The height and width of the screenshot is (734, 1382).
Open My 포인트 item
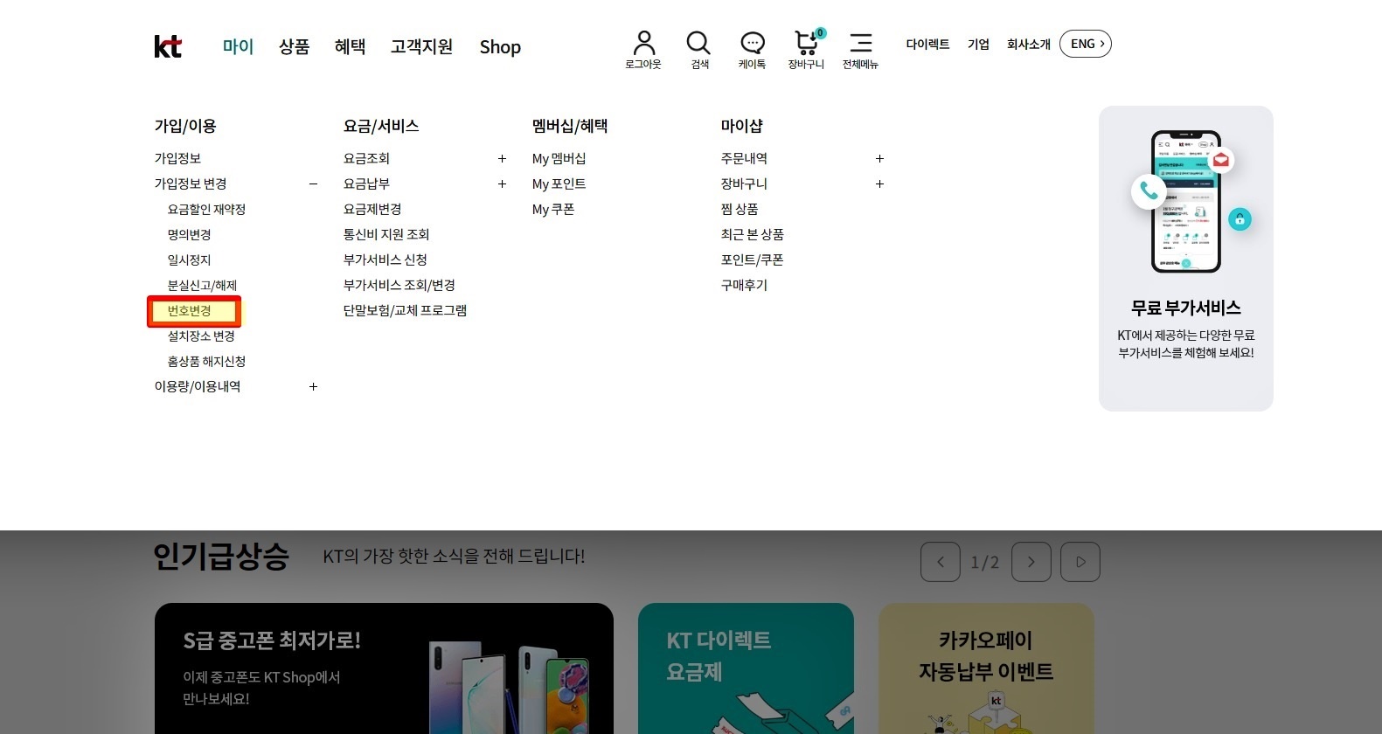[559, 183]
